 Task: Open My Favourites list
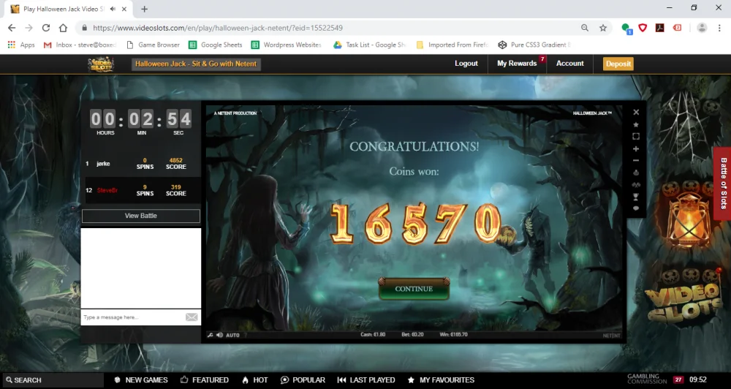(x=441, y=380)
